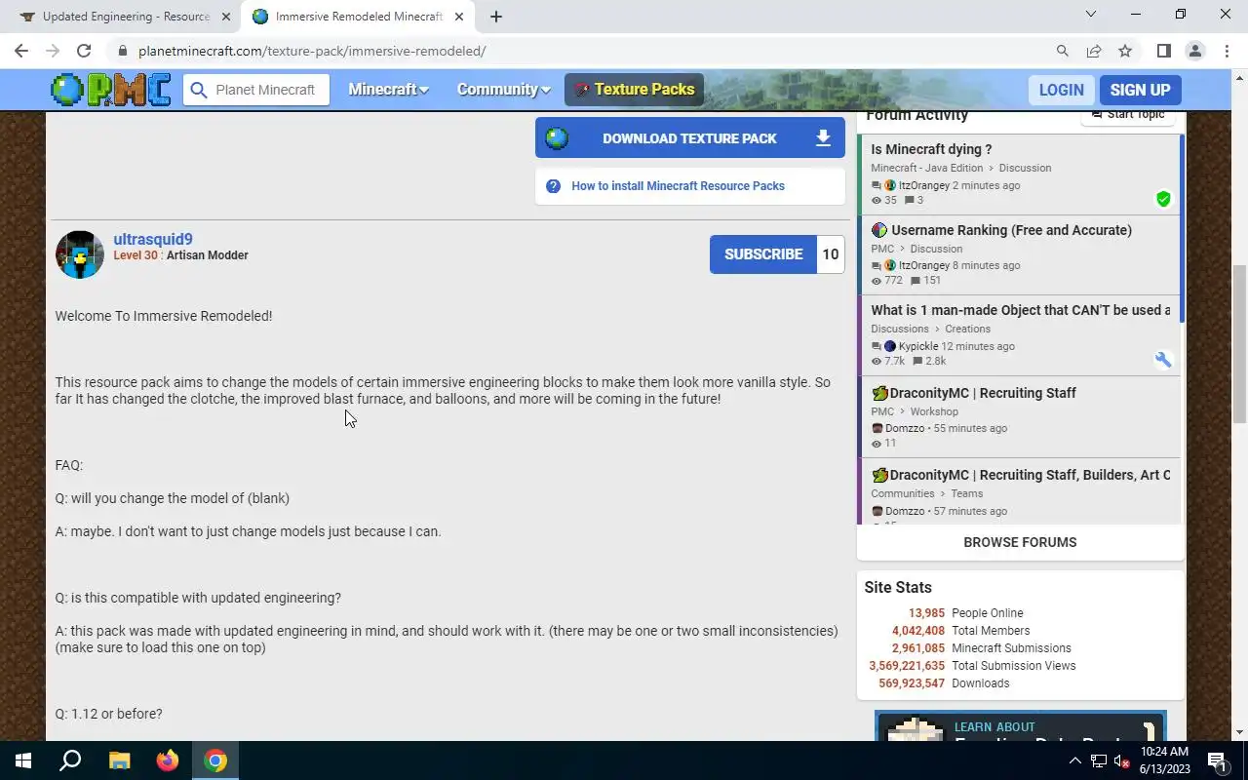Click the tab search chevron in Chrome
This screenshot has height=780, width=1248.
(x=1091, y=15)
